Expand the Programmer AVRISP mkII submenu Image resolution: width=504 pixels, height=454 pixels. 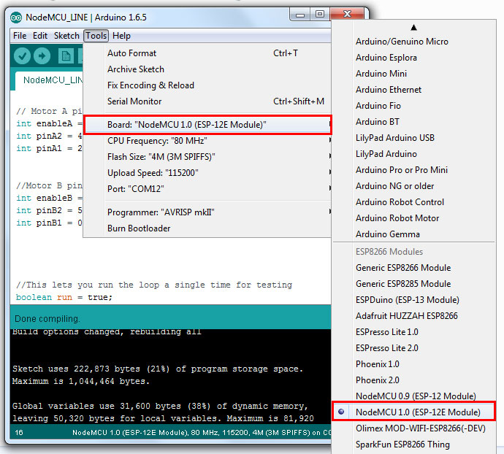click(207, 212)
